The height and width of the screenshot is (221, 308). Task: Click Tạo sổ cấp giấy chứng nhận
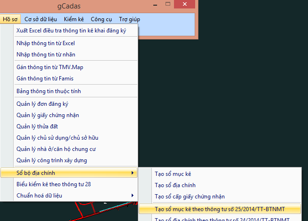coord(190,197)
